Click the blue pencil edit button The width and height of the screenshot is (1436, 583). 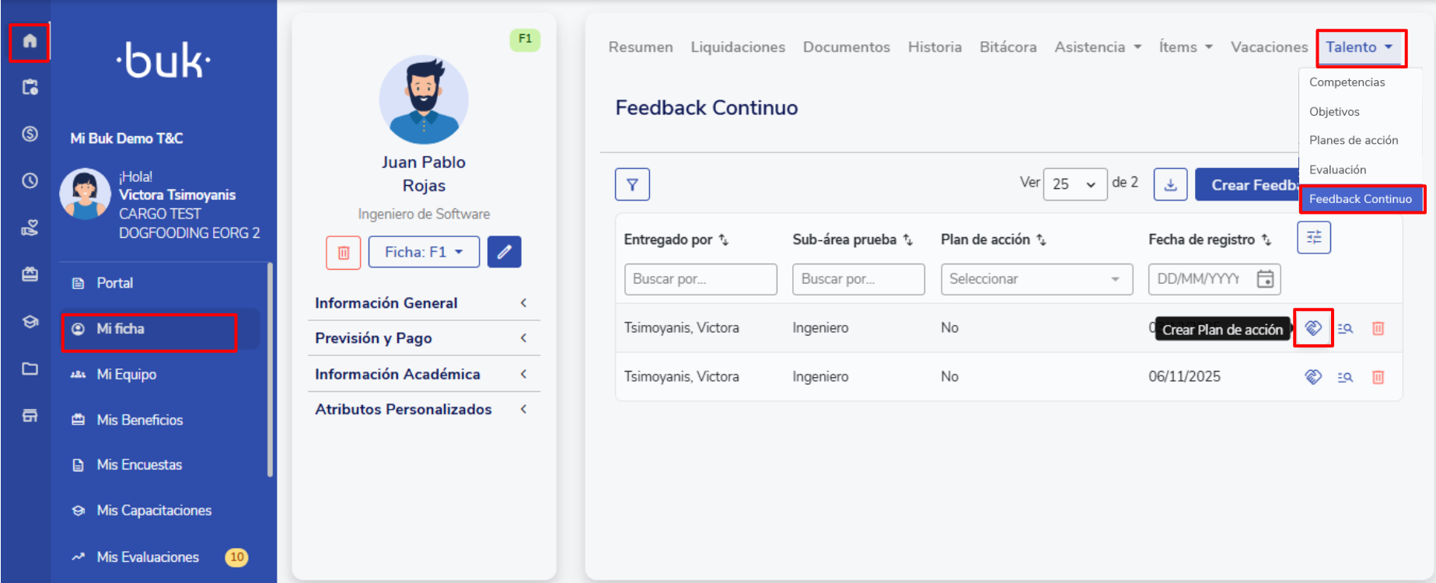pos(504,252)
